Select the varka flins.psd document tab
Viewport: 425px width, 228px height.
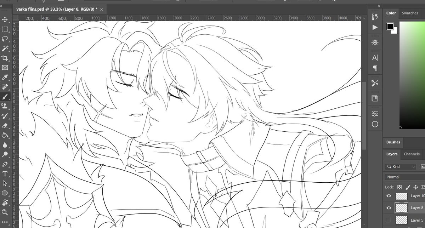[x=57, y=10]
